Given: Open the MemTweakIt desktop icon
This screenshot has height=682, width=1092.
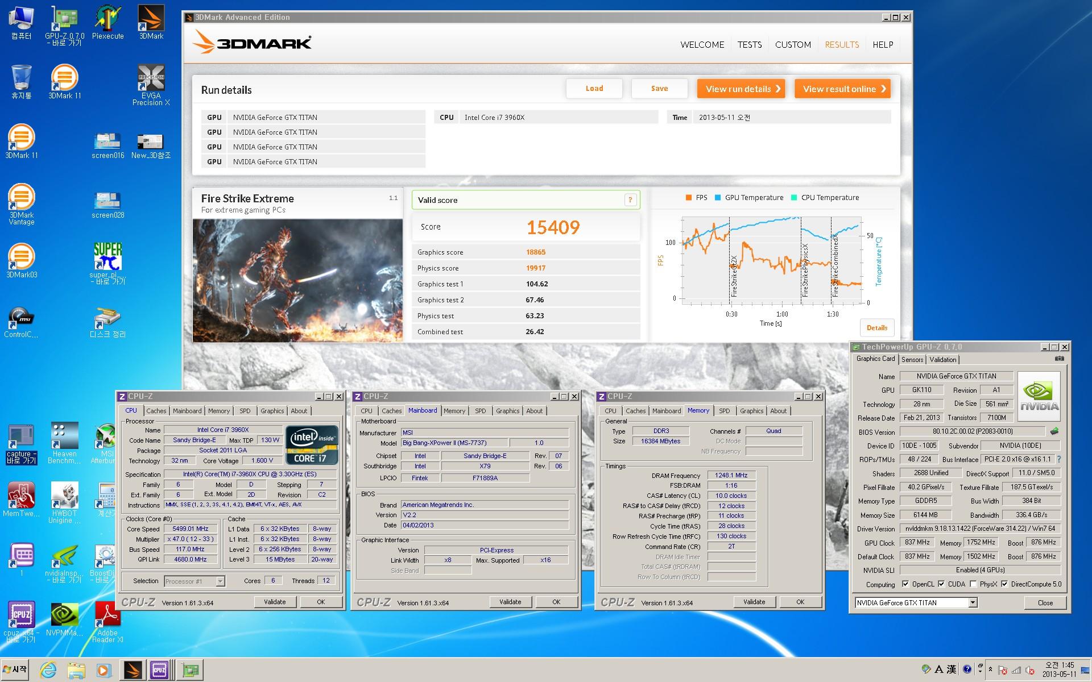Looking at the screenshot, I should click(x=21, y=500).
